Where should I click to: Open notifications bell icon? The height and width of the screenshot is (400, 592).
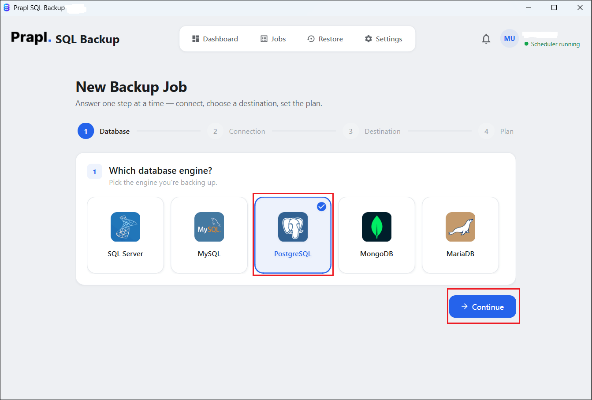pyautogui.click(x=486, y=39)
